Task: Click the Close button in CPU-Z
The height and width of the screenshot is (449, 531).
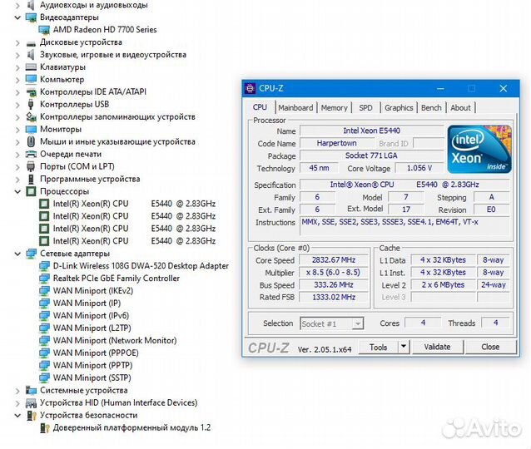Action: click(490, 347)
